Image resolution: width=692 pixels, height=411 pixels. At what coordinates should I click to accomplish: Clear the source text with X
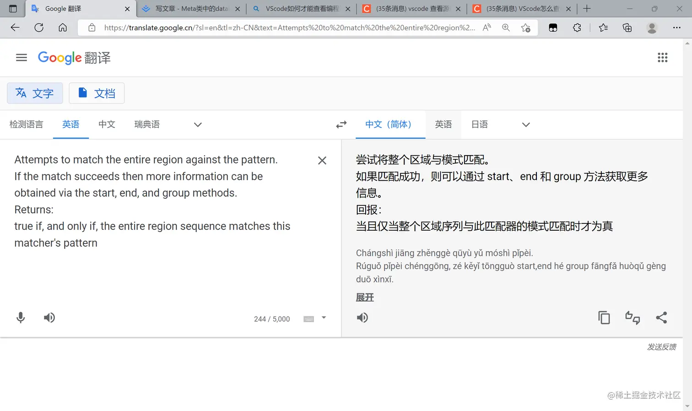pyautogui.click(x=322, y=161)
